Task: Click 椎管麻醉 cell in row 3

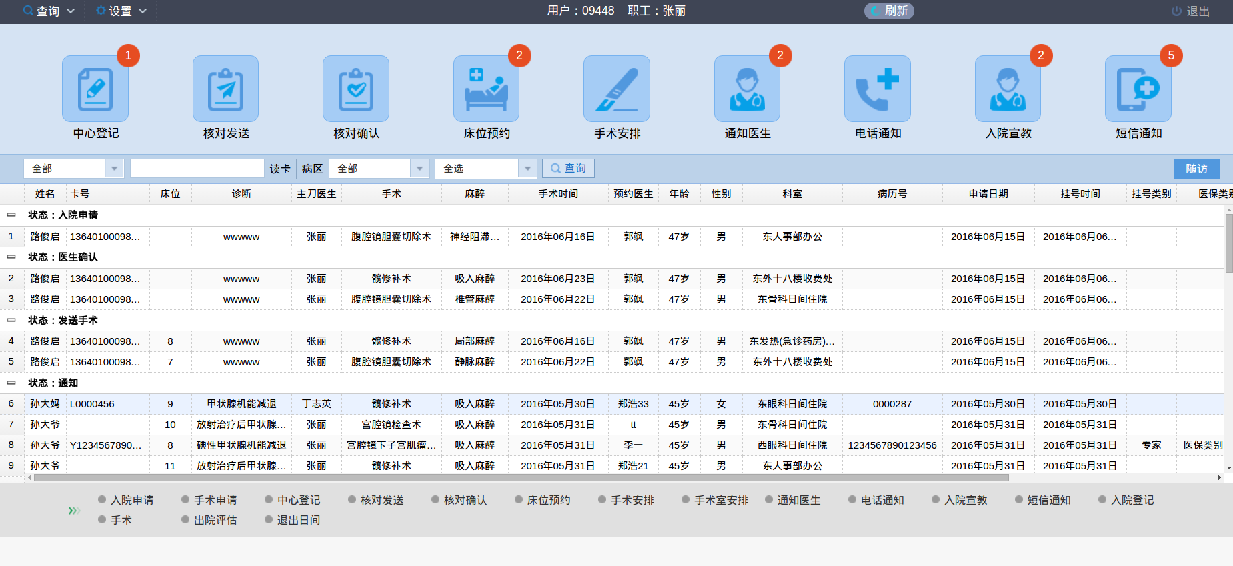Action: click(x=475, y=299)
